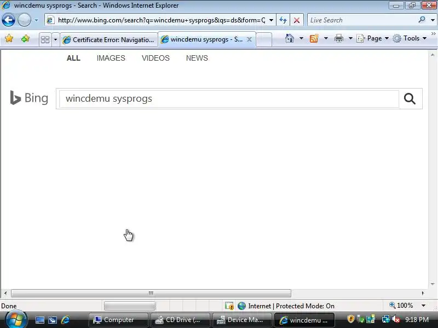Expand the Print options dropdown
The height and width of the screenshot is (328, 438).
350,38
